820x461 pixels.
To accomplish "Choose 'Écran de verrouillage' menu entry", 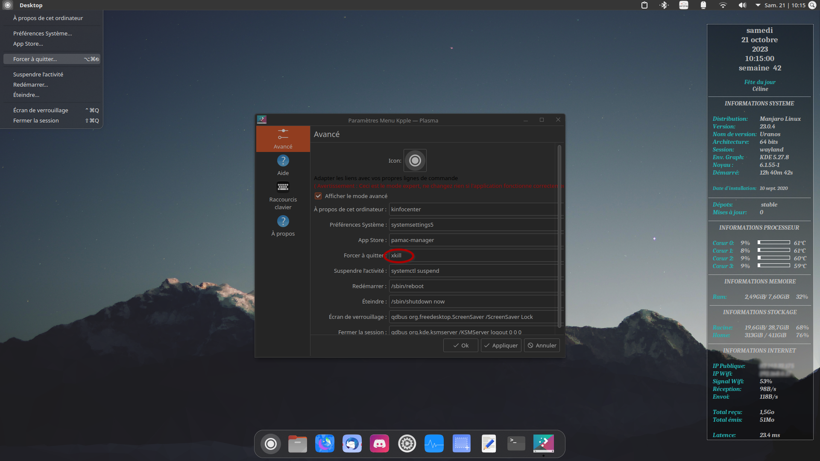I will 52,110.
